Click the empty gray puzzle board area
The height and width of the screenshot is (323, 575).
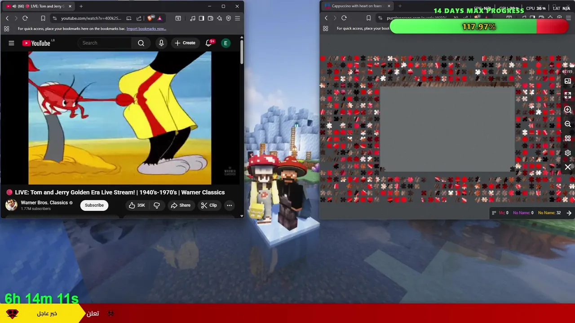click(447, 129)
